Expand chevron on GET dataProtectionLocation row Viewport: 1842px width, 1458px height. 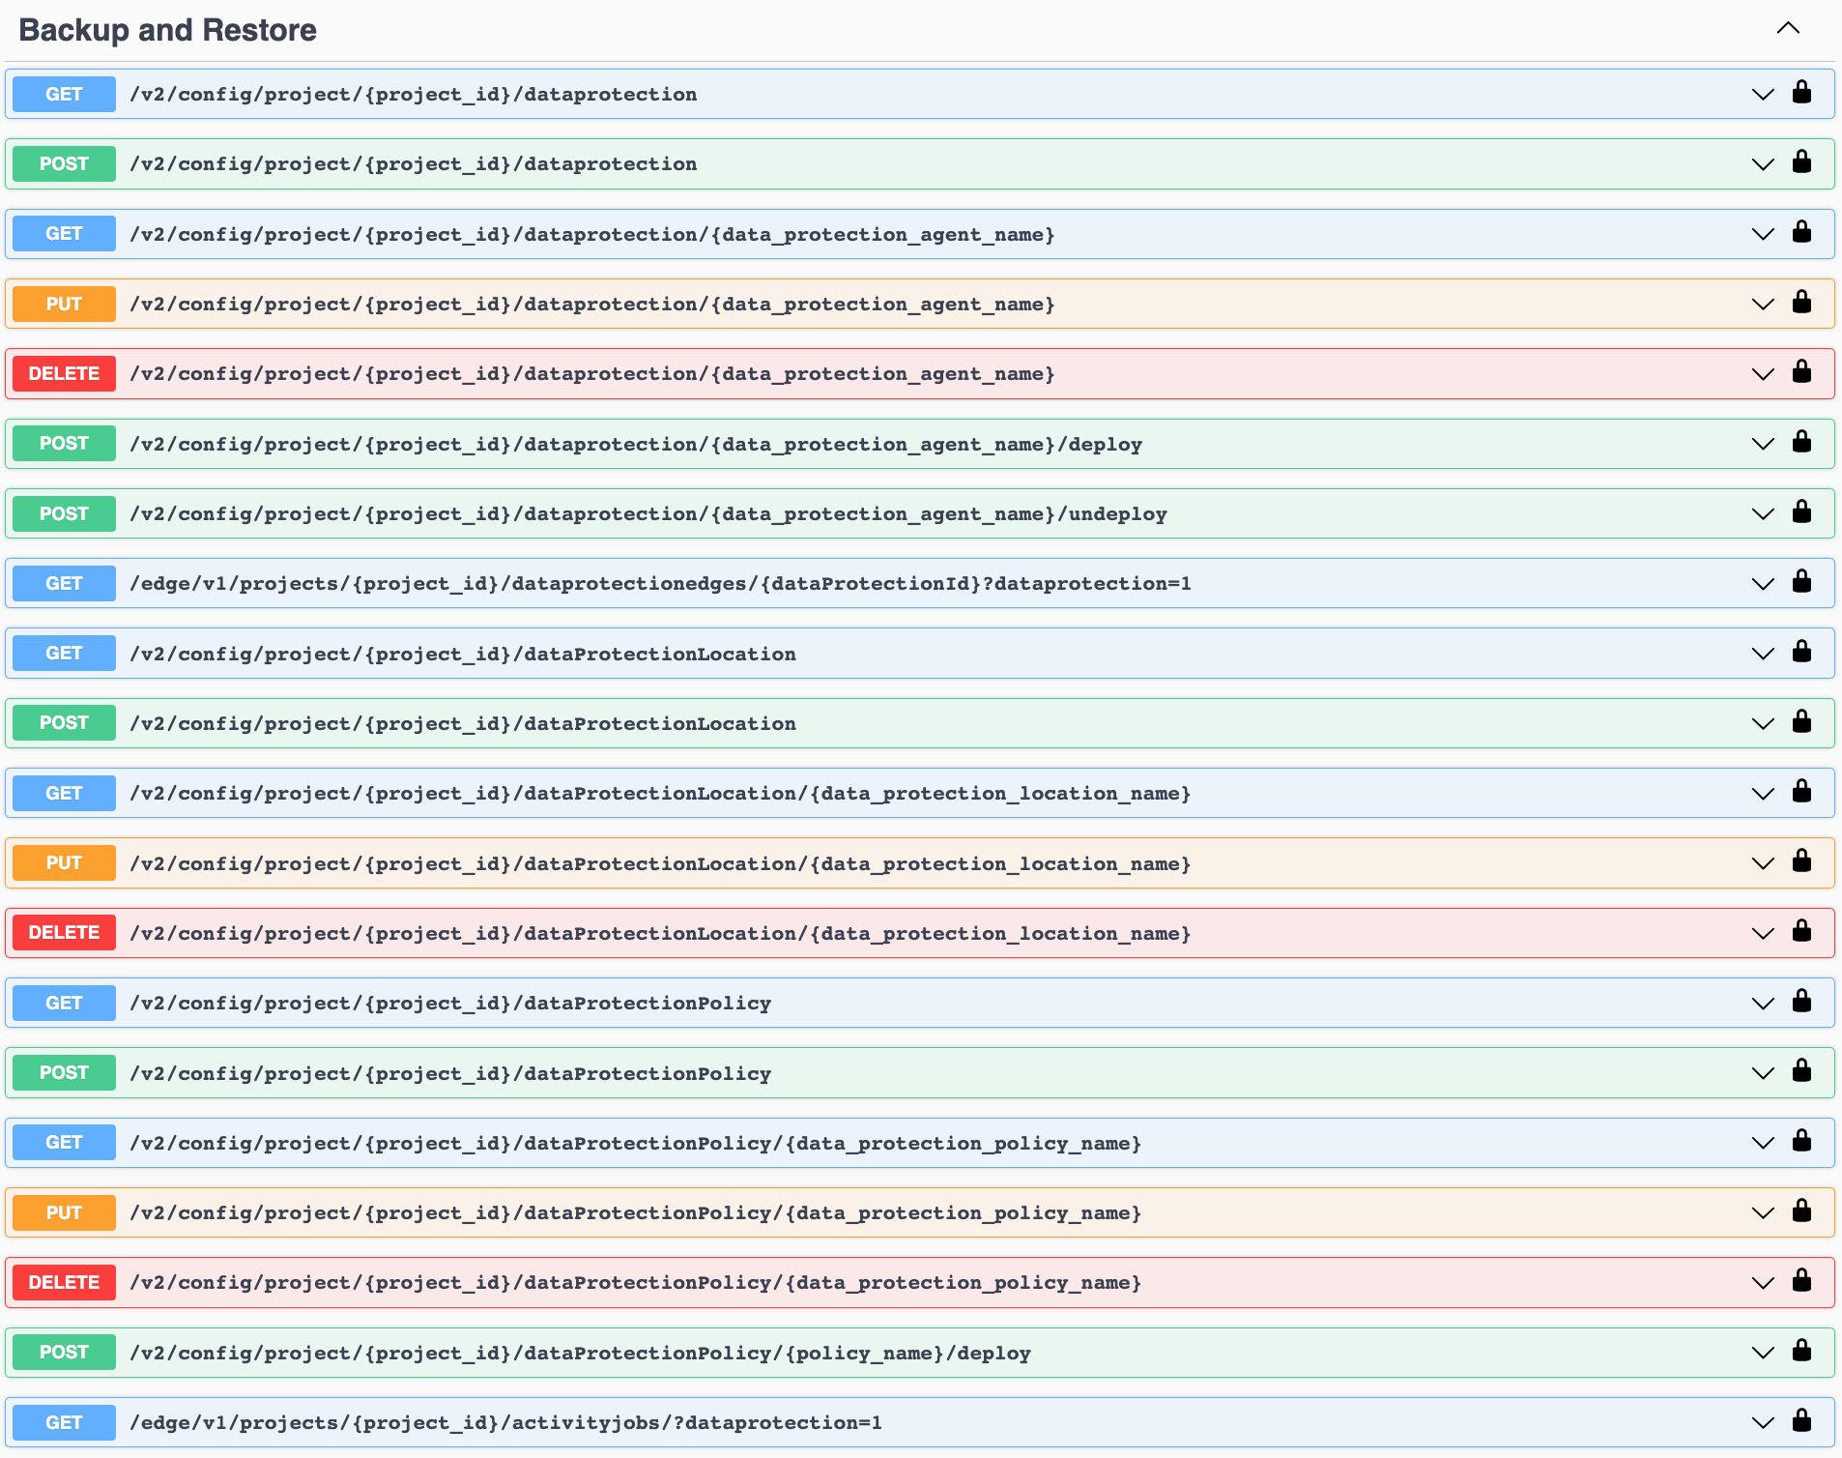(x=1763, y=655)
